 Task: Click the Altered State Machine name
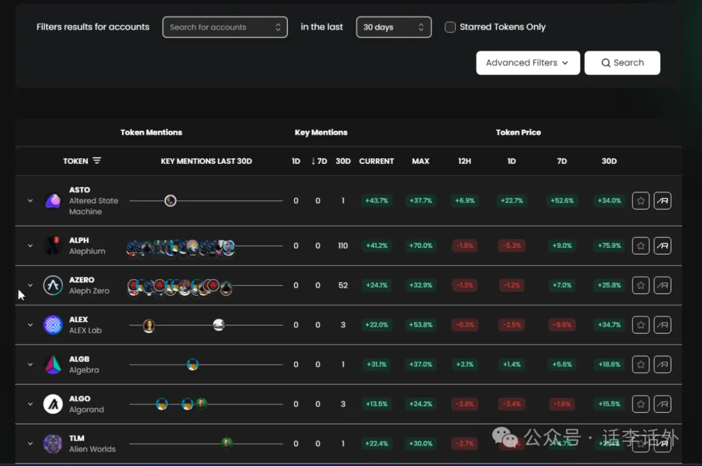coord(93,206)
